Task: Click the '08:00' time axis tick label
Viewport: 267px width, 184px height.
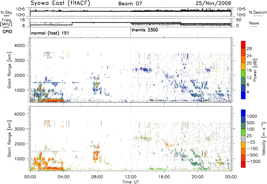Action: point(97,177)
